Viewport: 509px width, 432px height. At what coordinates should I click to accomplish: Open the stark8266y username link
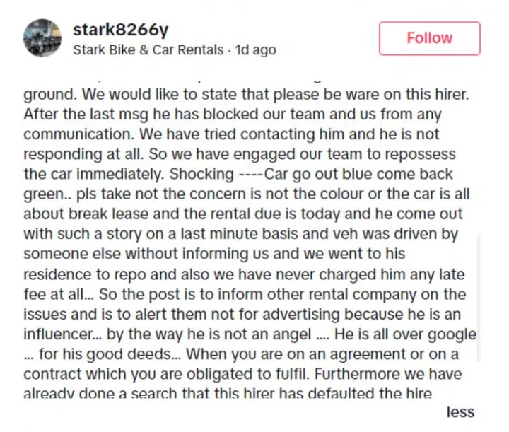click(120, 30)
